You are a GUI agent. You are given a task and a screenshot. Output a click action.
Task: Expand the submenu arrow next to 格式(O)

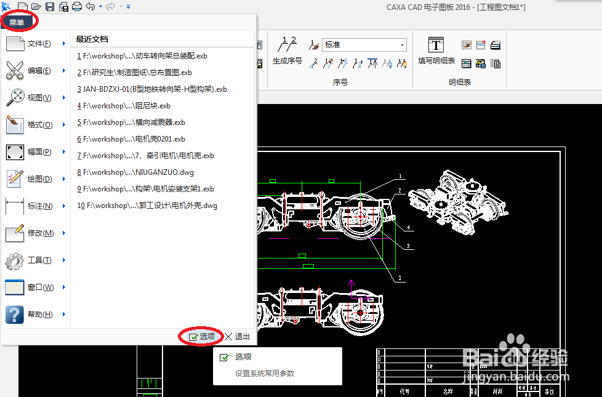64,125
